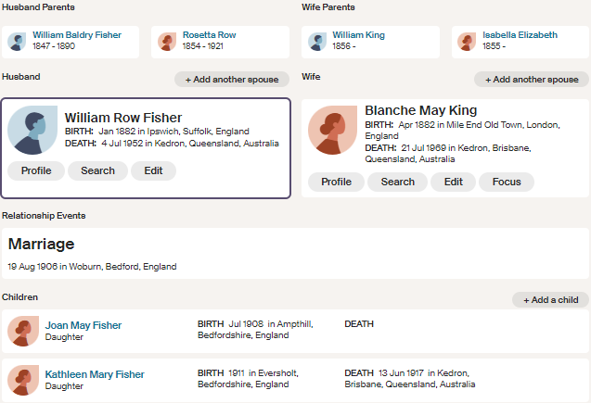591x403 pixels.
Task: Click William Baldry Fisher's avatar icon
Action: (17, 42)
